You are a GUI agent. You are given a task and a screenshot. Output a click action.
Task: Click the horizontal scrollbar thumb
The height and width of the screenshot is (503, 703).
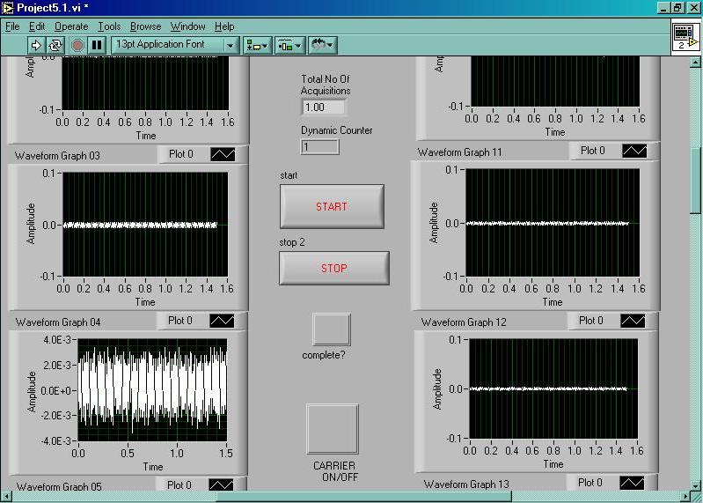(x=364, y=496)
